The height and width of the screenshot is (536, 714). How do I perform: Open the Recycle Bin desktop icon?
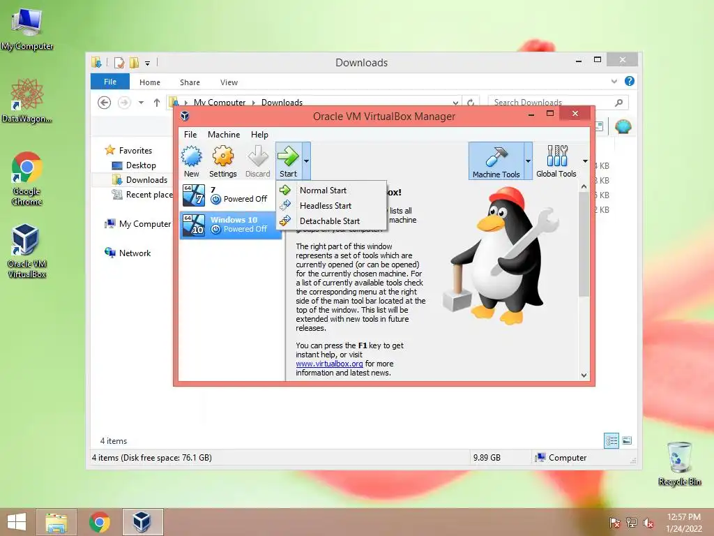coord(679,463)
